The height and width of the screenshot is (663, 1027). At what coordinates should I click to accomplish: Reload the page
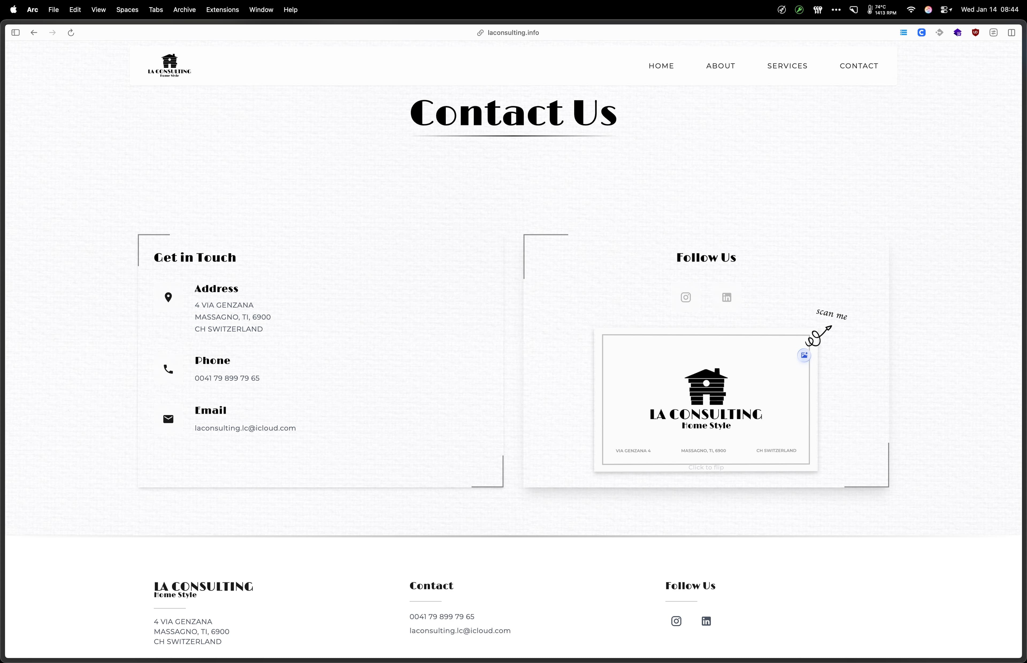(x=71, y=33)
